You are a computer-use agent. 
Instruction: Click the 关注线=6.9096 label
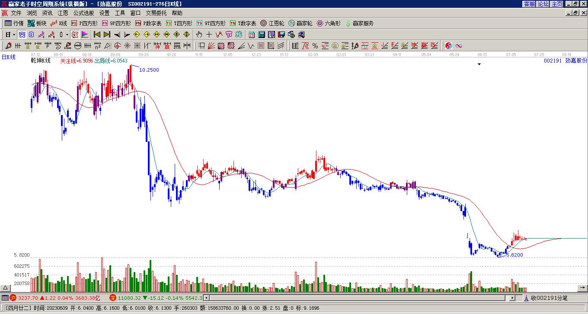point(77,61)
